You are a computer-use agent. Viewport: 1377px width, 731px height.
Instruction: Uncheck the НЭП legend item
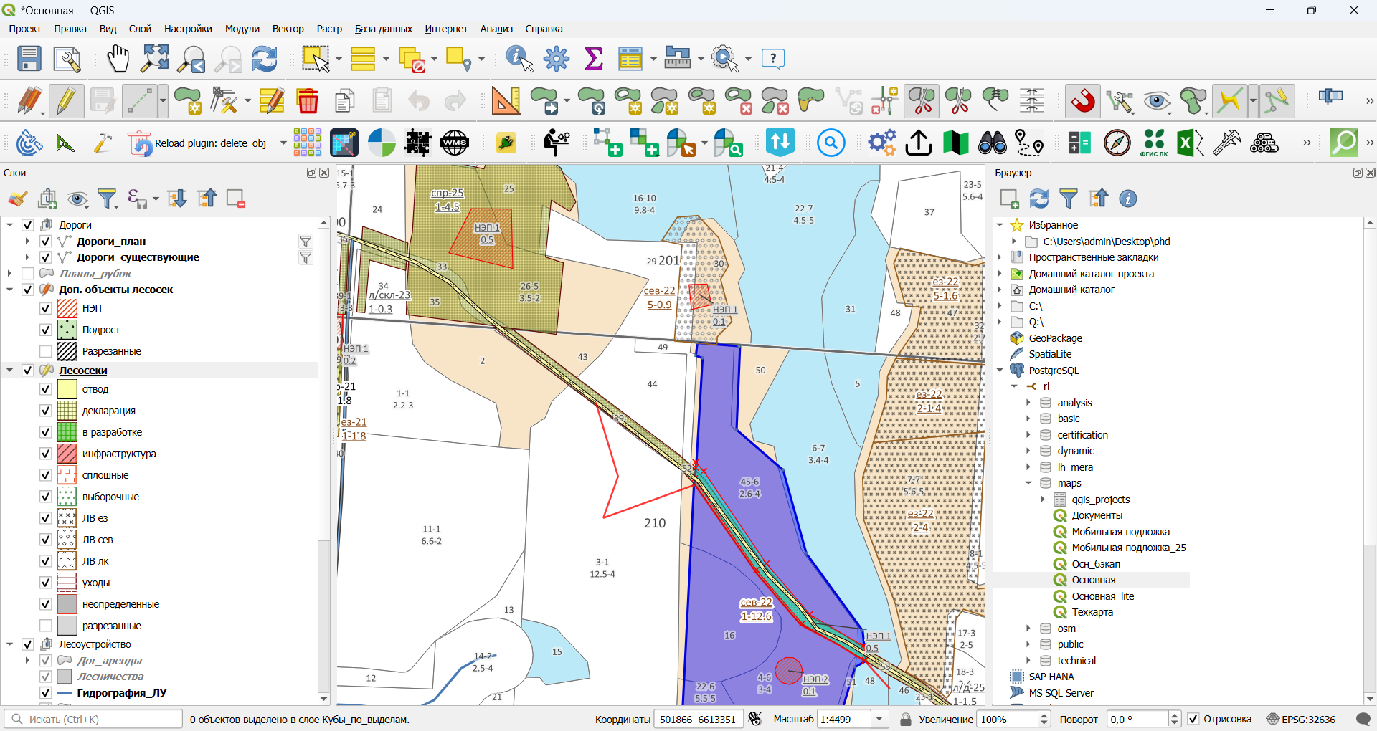pos(45,308)
